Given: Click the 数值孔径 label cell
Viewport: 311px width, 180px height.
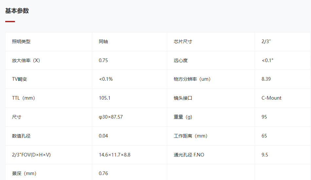Looking at the screenshot, I should (48, 136).
